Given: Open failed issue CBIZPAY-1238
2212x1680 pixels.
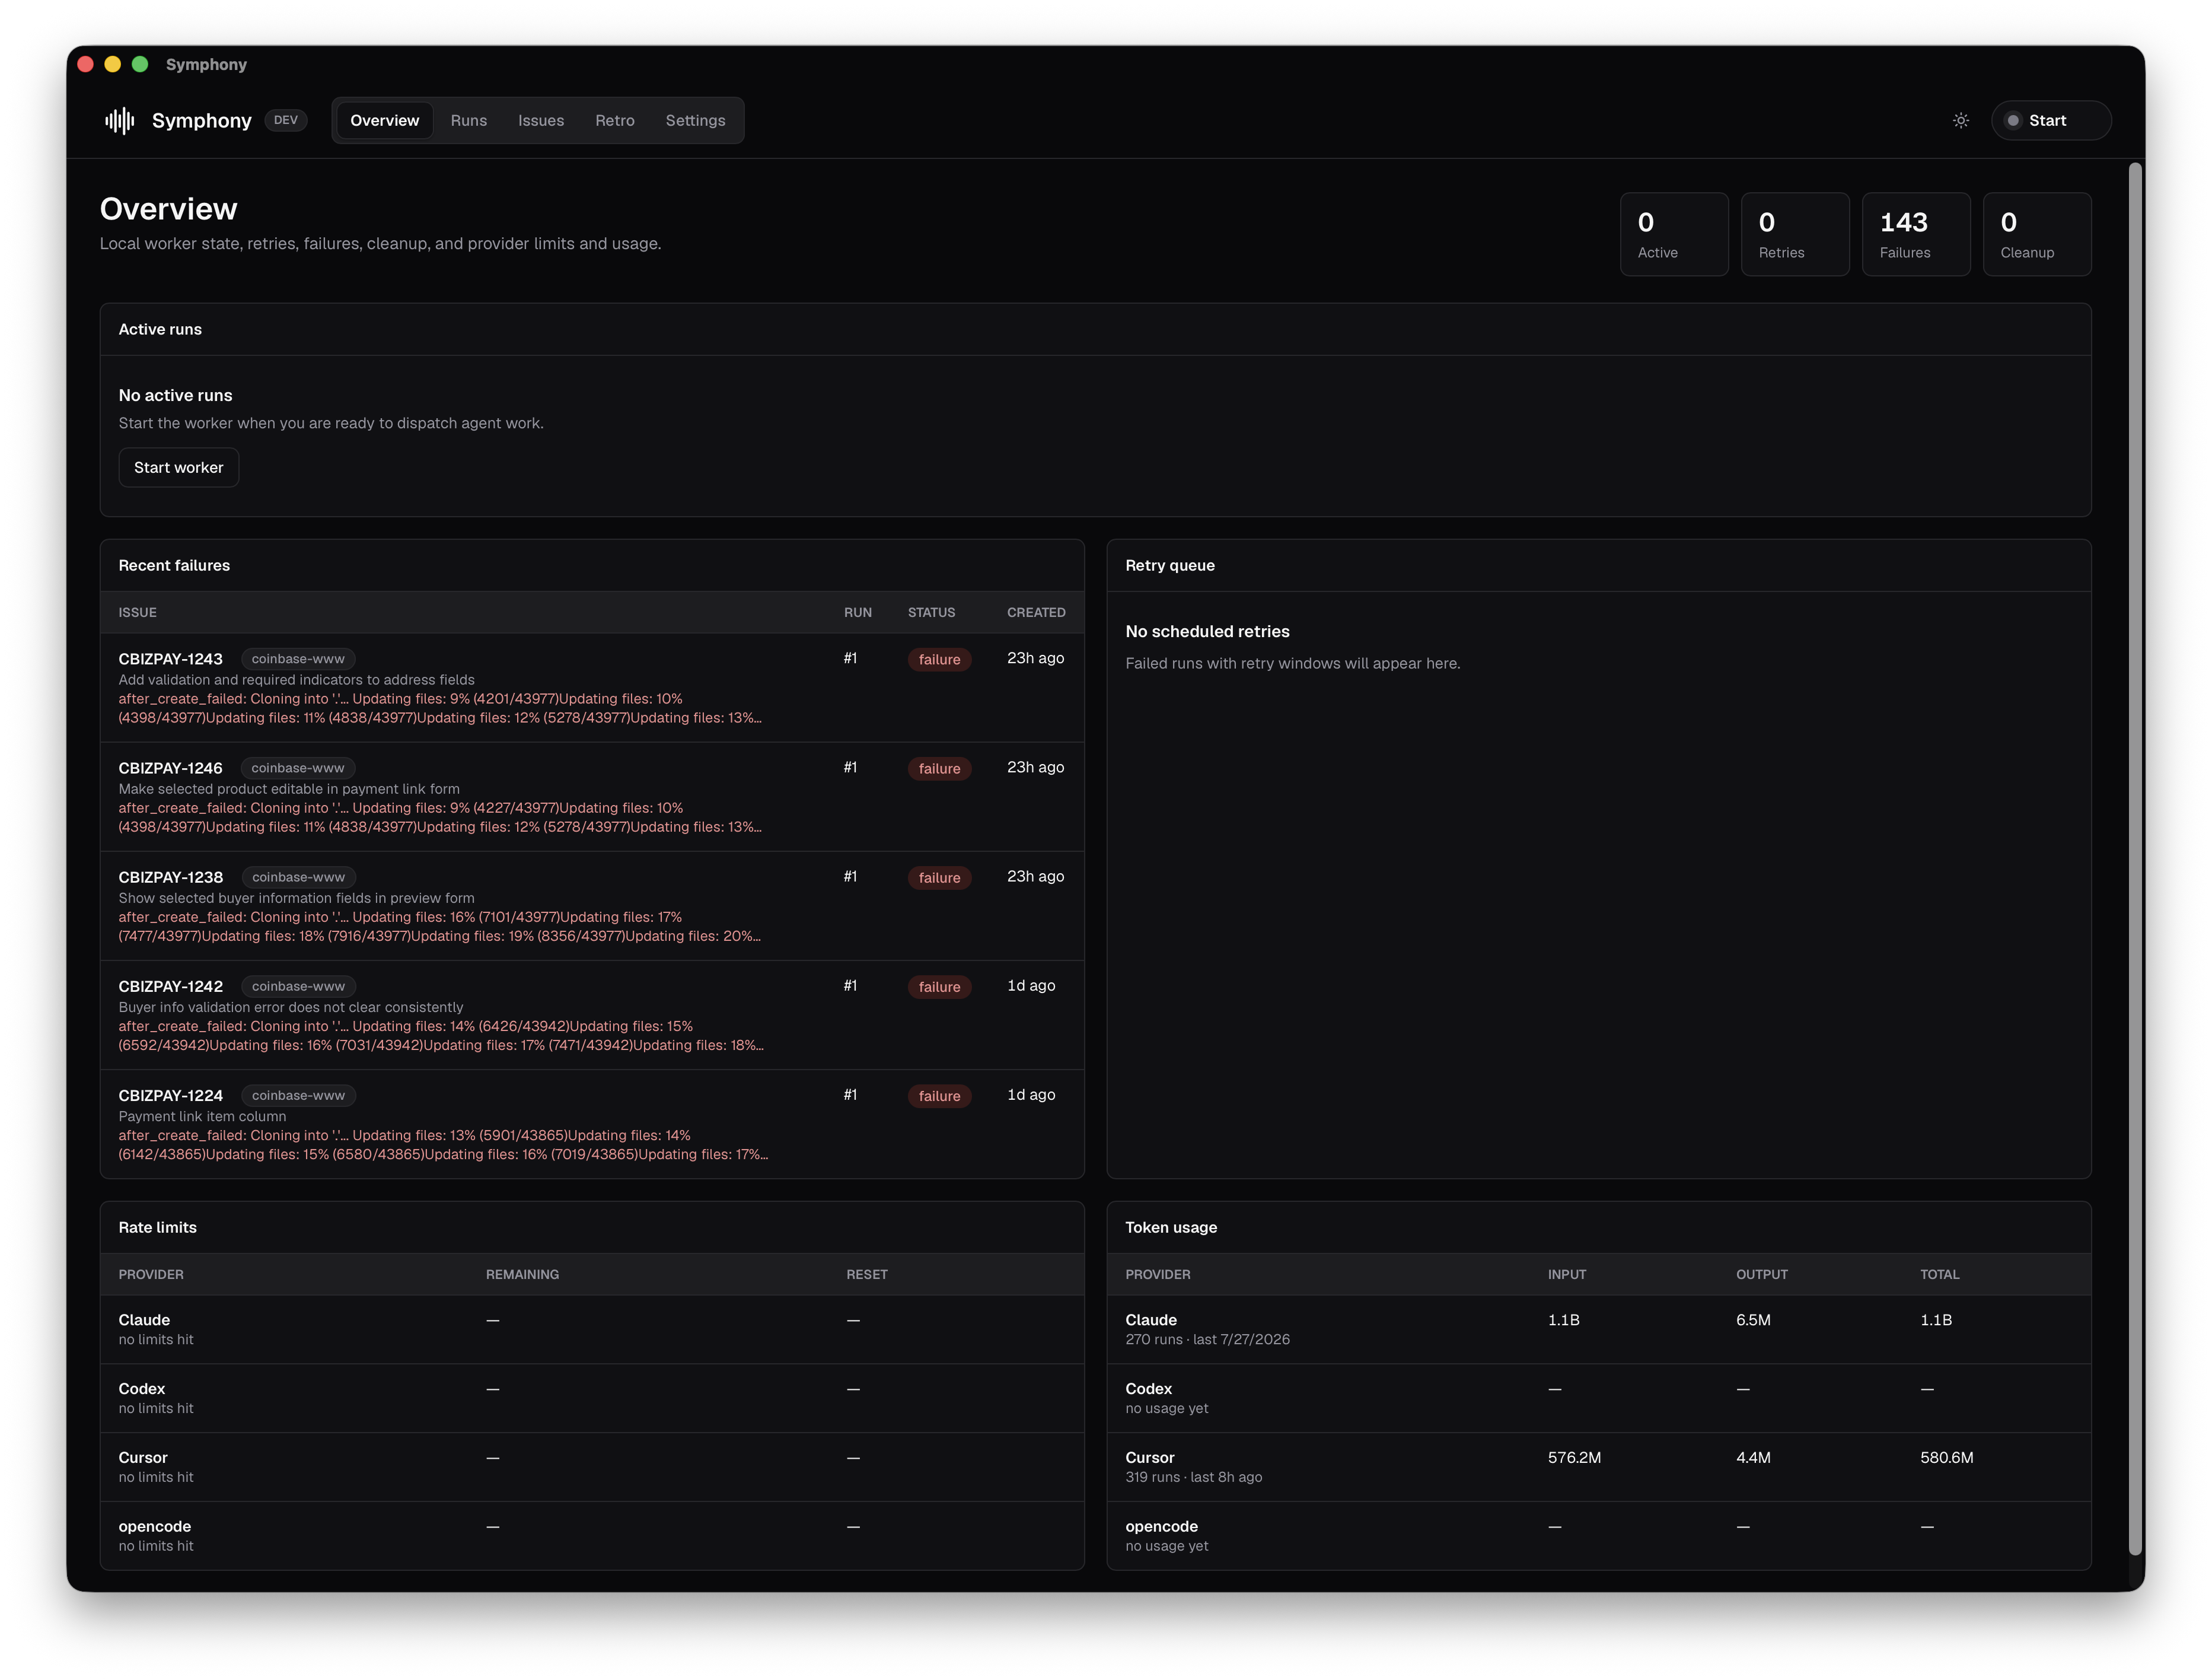Looking at the screenshot, I should 171,877.
